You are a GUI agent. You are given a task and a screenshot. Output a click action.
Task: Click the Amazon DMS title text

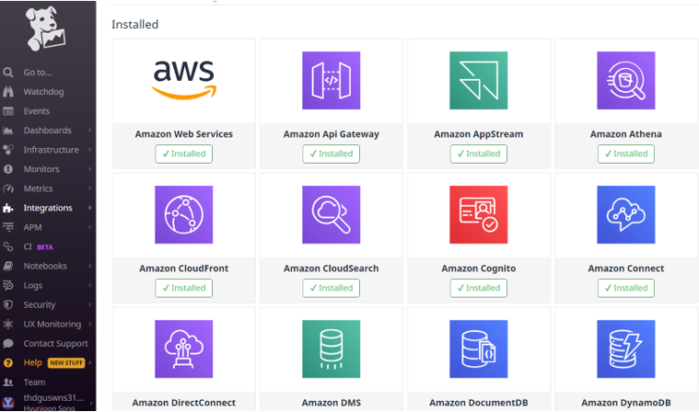click(332, 403)
